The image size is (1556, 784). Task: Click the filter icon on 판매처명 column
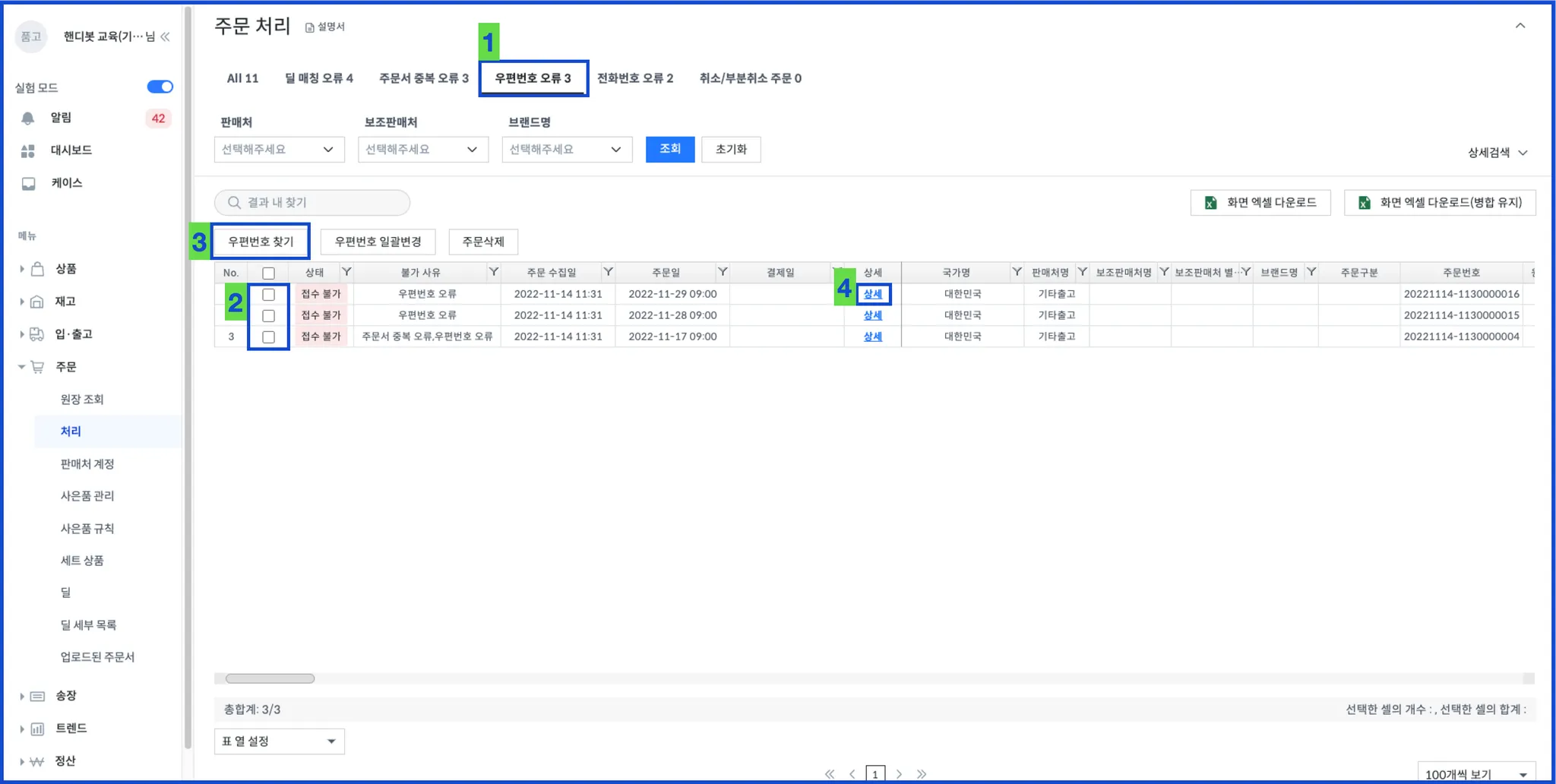[x=1083, y=272]
